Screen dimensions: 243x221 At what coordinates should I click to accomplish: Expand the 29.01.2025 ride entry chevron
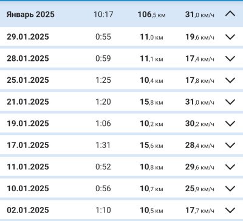point(230,37)
